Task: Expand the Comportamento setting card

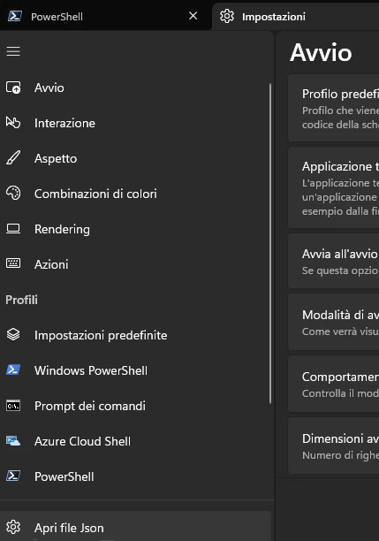Action: pos(333,384)
